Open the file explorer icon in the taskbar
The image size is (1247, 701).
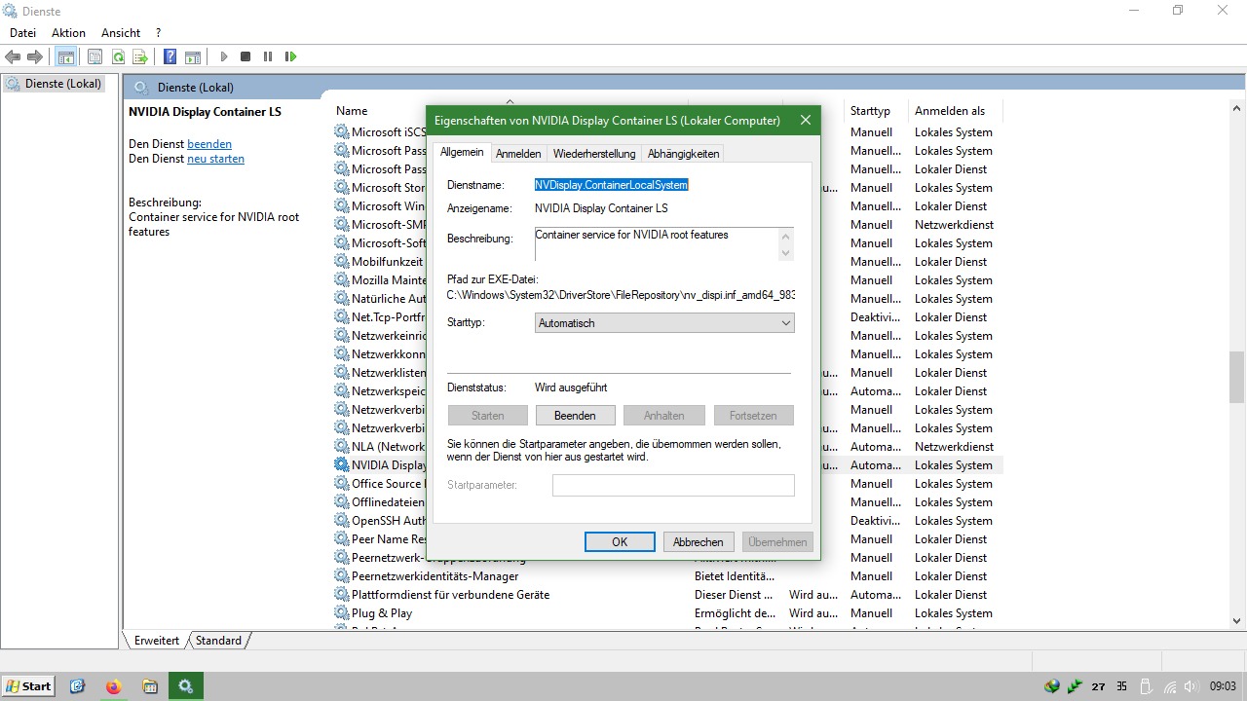pyautogui.click(x=149, y=686)
